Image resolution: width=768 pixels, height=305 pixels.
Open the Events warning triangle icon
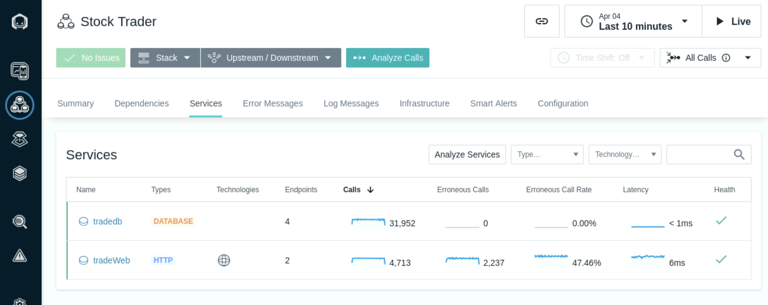[20, 256]
